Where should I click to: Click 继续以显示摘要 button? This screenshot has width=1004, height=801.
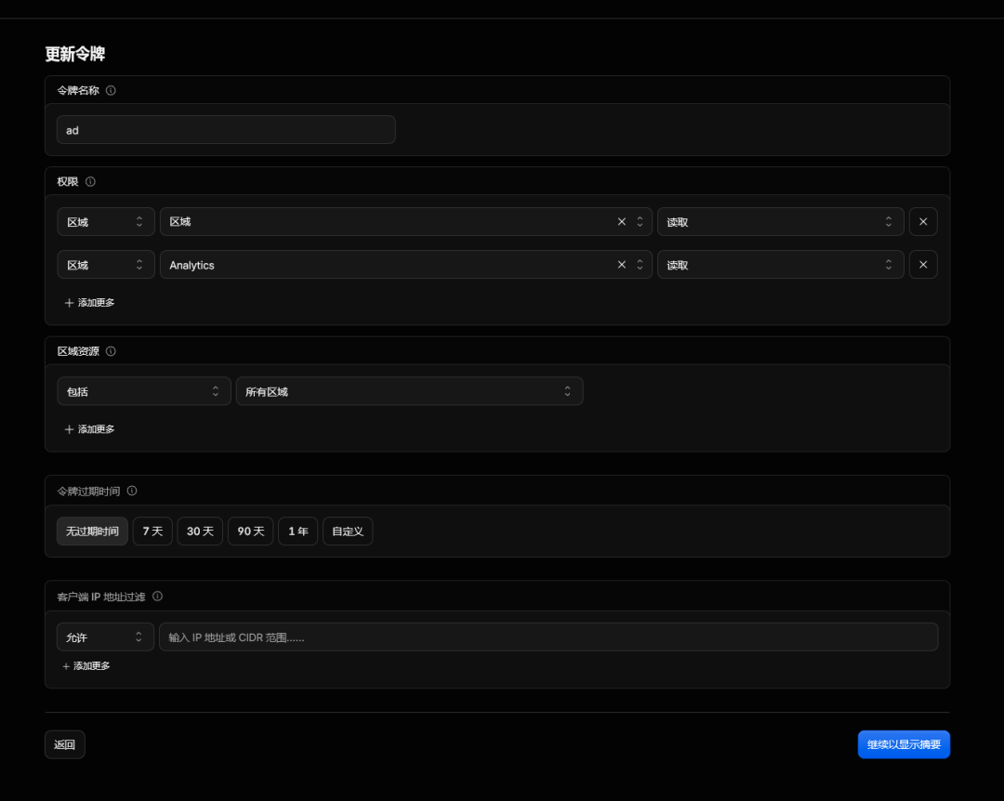[904, 744]
